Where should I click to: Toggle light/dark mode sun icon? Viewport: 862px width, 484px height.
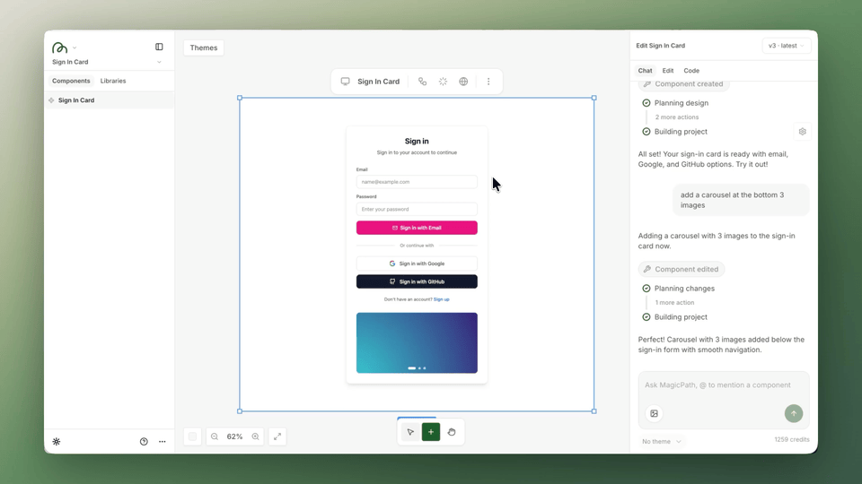pos(57,441)
